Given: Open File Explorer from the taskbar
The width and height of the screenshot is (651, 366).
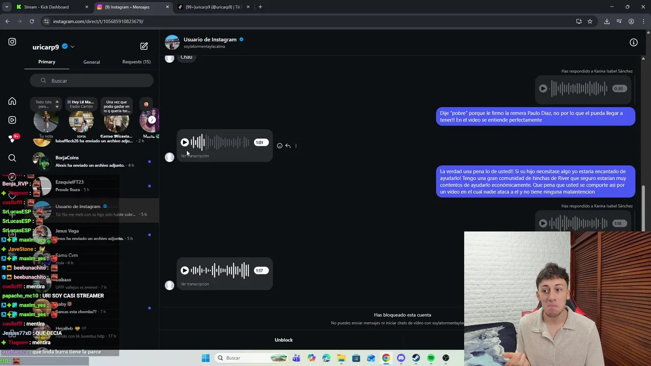Looking at the screenshot, I should click(x=341, y=358).
